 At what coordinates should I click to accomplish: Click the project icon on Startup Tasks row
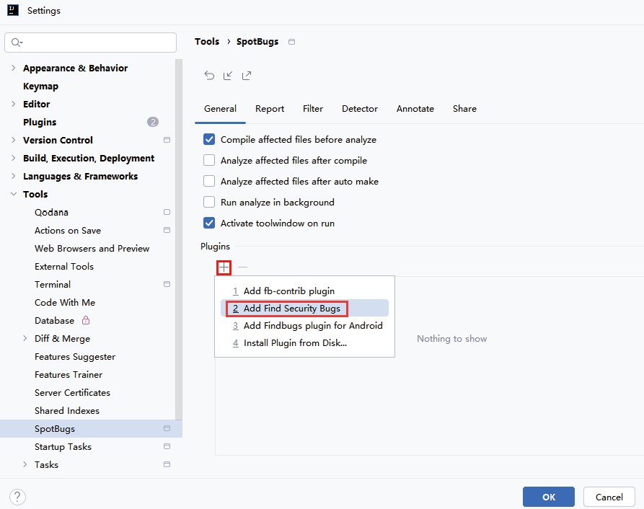pyautogui.click(x=167, y=446)
